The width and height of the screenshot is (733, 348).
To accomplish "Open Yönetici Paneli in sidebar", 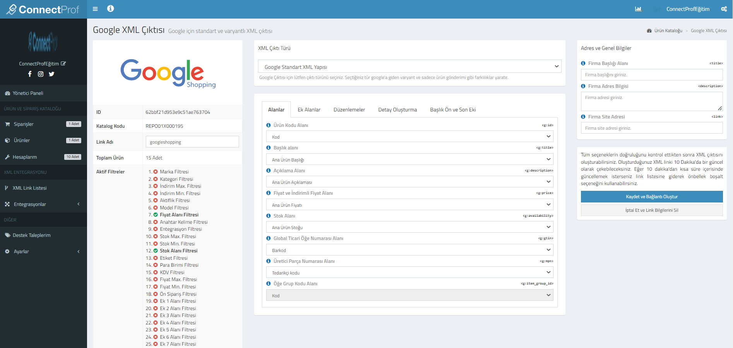I will 43,93.
